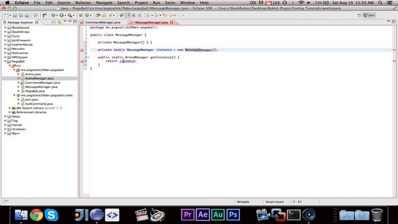The width and height of the screenshot is (398, 224).
Task: Click the New Java Class icon
Action: [x=87, y=16]
